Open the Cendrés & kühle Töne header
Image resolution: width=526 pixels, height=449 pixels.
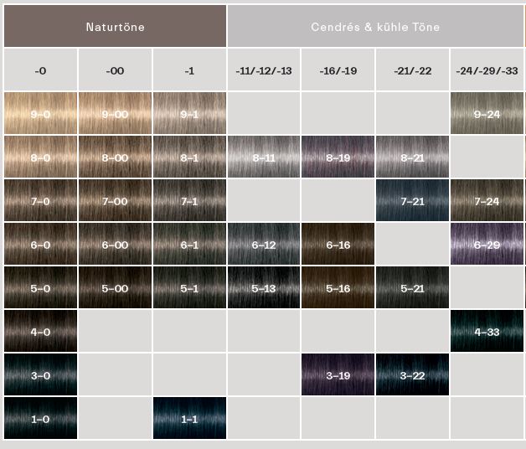[375, 26]
